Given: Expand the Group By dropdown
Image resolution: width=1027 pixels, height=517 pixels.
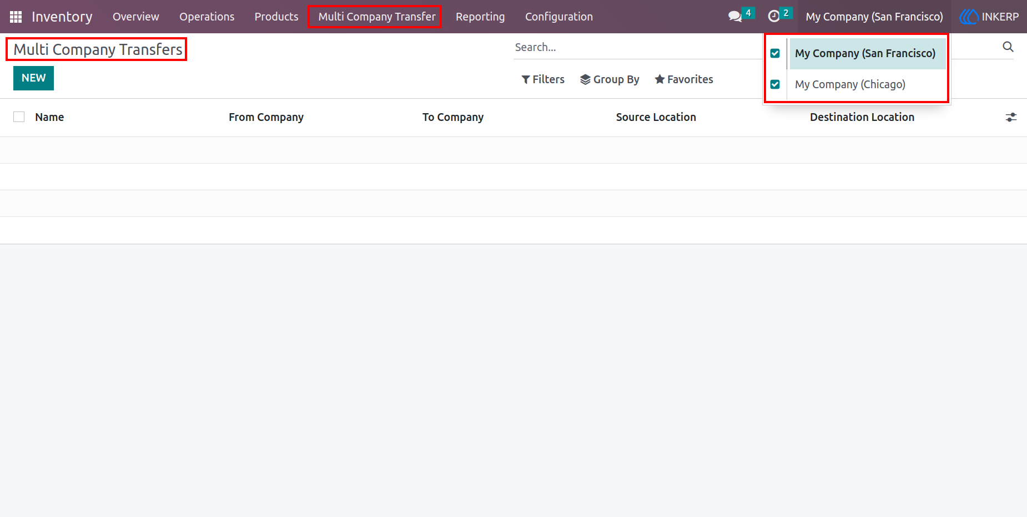Looking at the screenshot, I should pyautogui.click(x=610, y=79).
